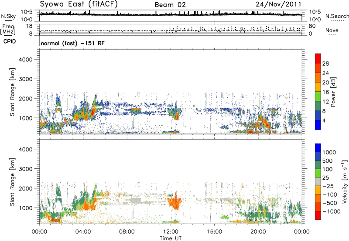Image resolution: width=349 pixels, height=241 pixels.
Task: Click the "4" value on Power color bar
Action: [x=324, y=120]
